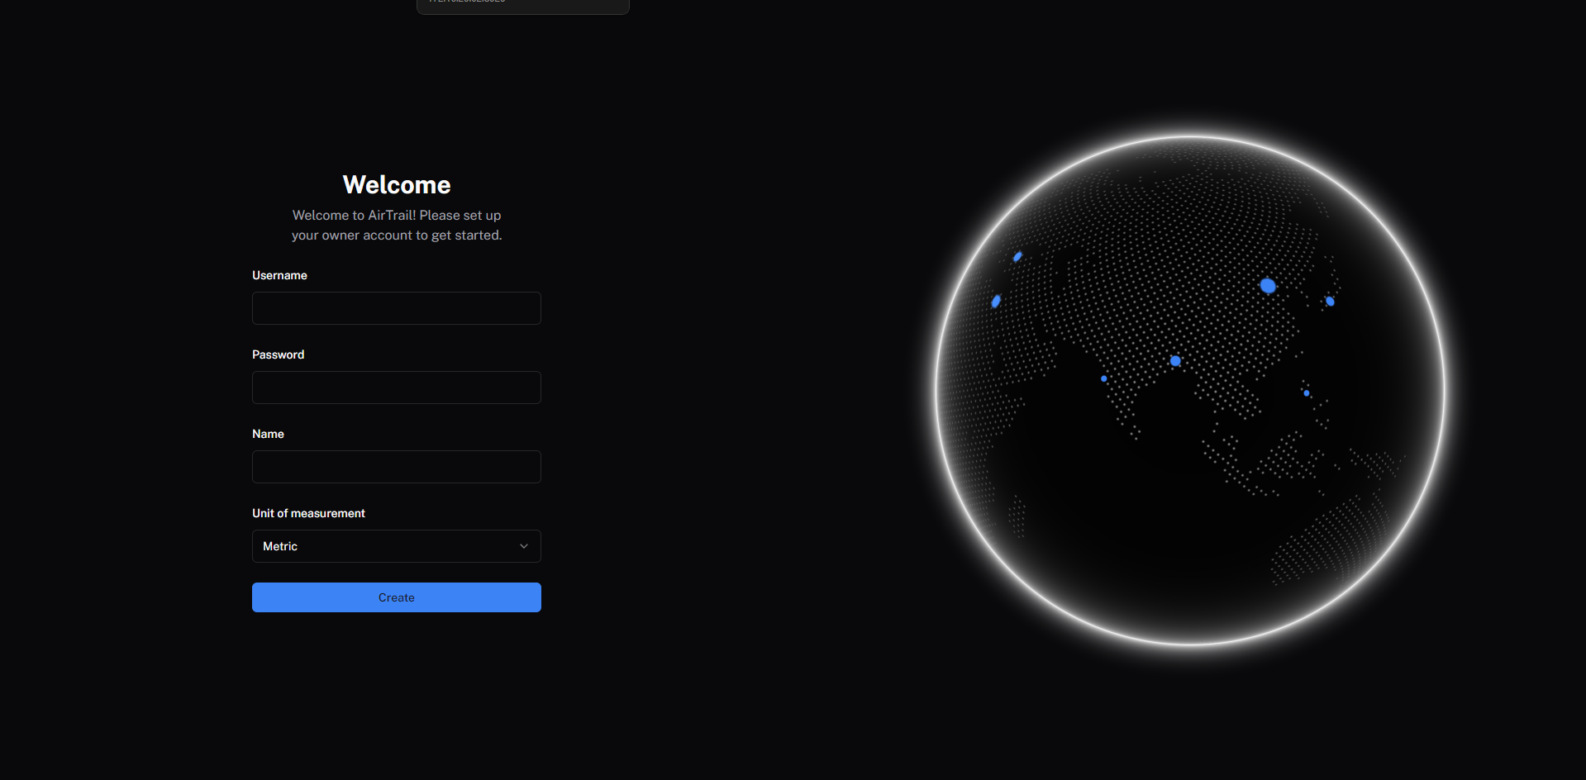
Task: Click the blue dot near the Caspian region
Action: [1329, 302]
